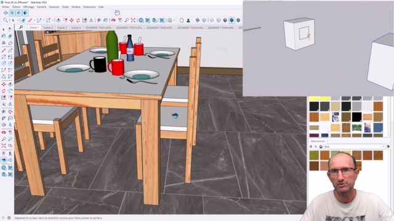
Task: Open the Aide menu
Action: click(101, 7)
